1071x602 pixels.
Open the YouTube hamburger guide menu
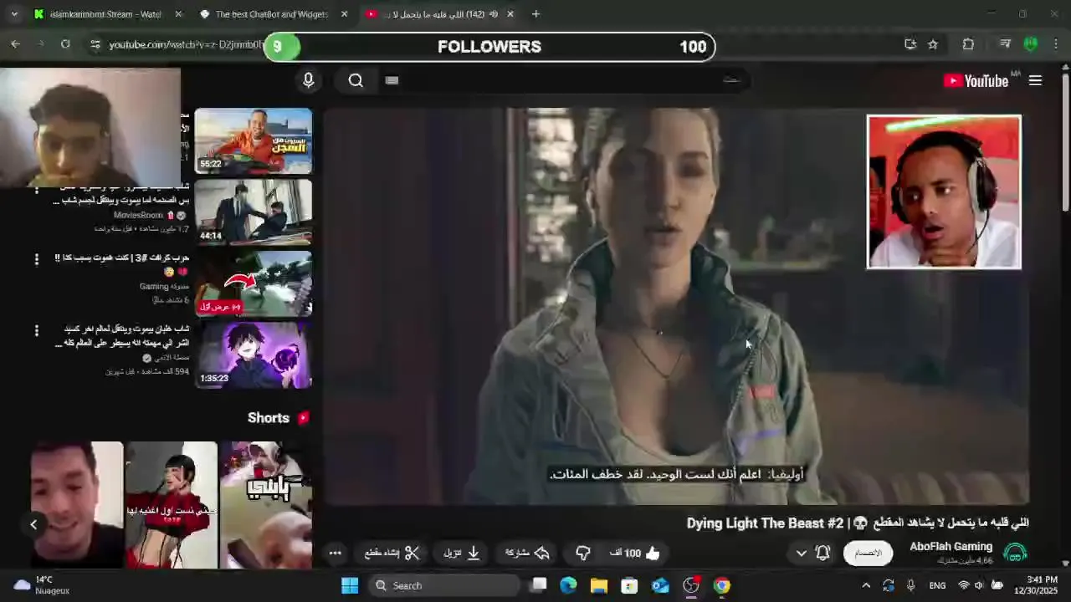[1035, 80]
